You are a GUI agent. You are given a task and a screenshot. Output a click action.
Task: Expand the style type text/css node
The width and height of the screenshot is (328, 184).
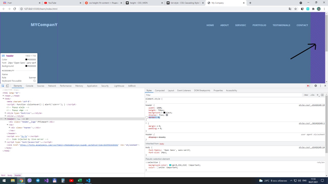pos(5,113)
